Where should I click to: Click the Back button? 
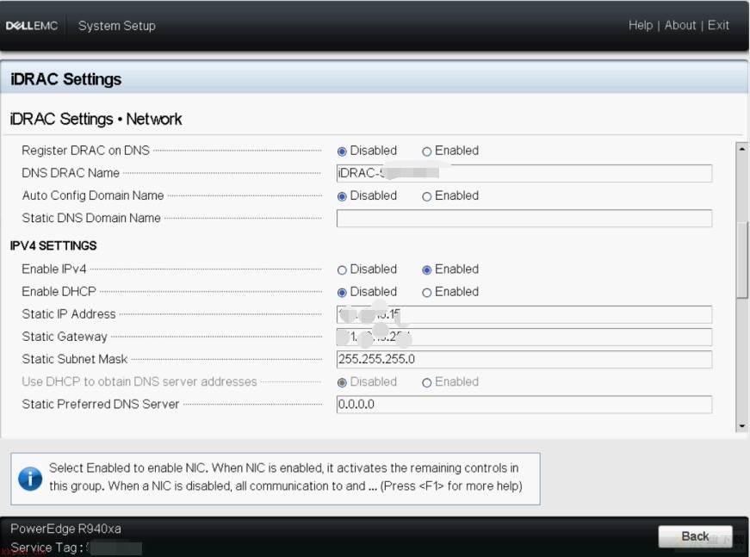pos(695,536)
